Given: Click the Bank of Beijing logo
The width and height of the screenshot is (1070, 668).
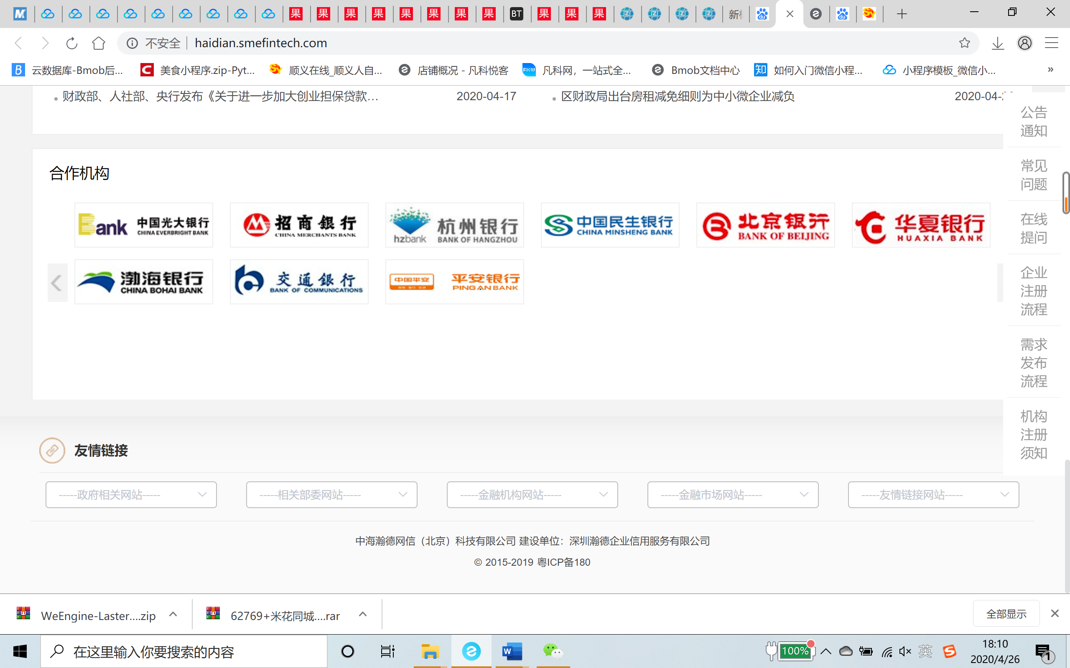Looking at the screenshot, I should point(766,225).
